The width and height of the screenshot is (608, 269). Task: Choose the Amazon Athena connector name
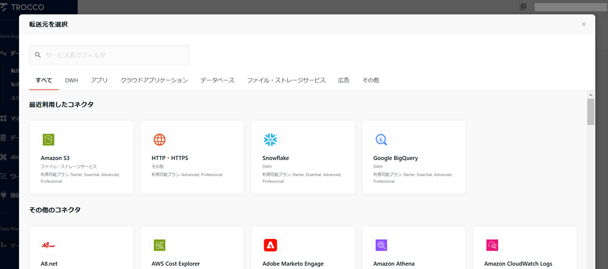point(394,263)
